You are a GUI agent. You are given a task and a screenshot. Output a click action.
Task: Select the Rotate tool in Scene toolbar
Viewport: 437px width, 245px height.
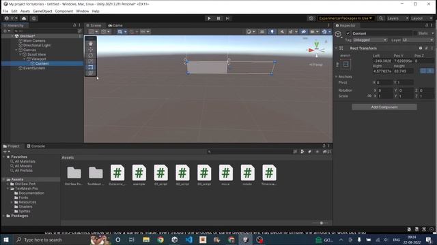click(x=91, y=55)
